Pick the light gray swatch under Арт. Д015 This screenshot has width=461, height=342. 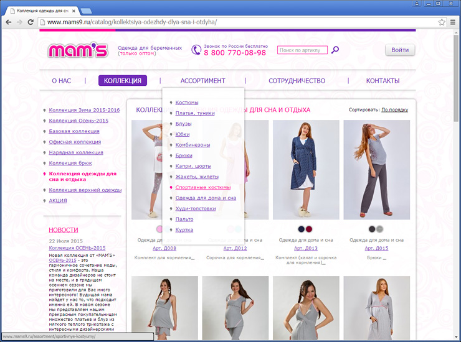tap(380, 229)
